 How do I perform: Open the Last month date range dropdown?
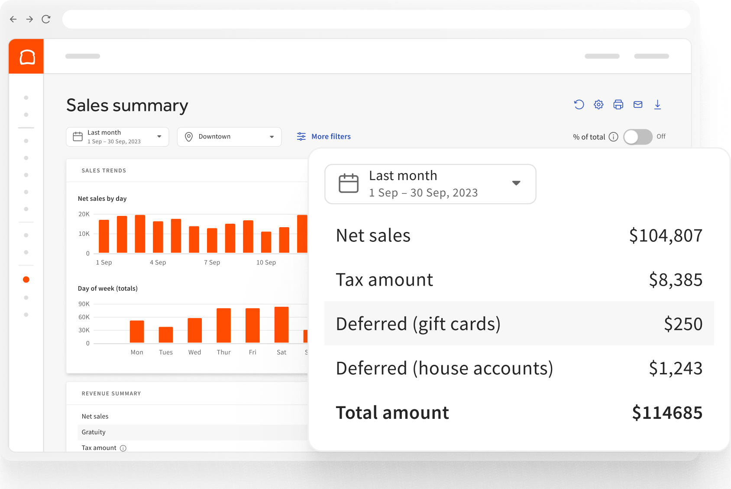tap(117, 137)
